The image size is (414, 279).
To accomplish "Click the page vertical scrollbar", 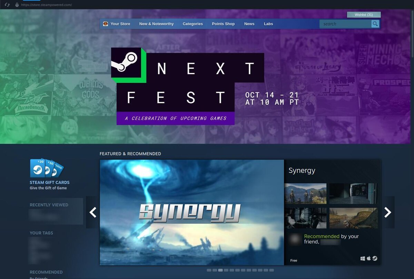I will tap(412, 34).
